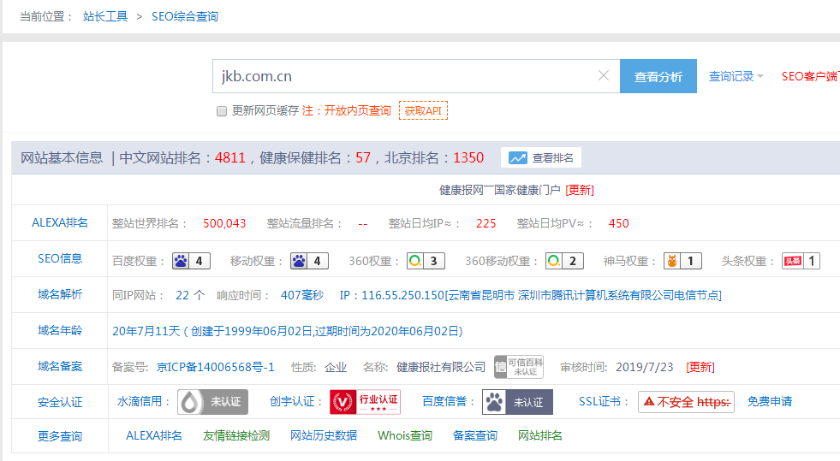Open SEO信息 row label link

point(59,259)
